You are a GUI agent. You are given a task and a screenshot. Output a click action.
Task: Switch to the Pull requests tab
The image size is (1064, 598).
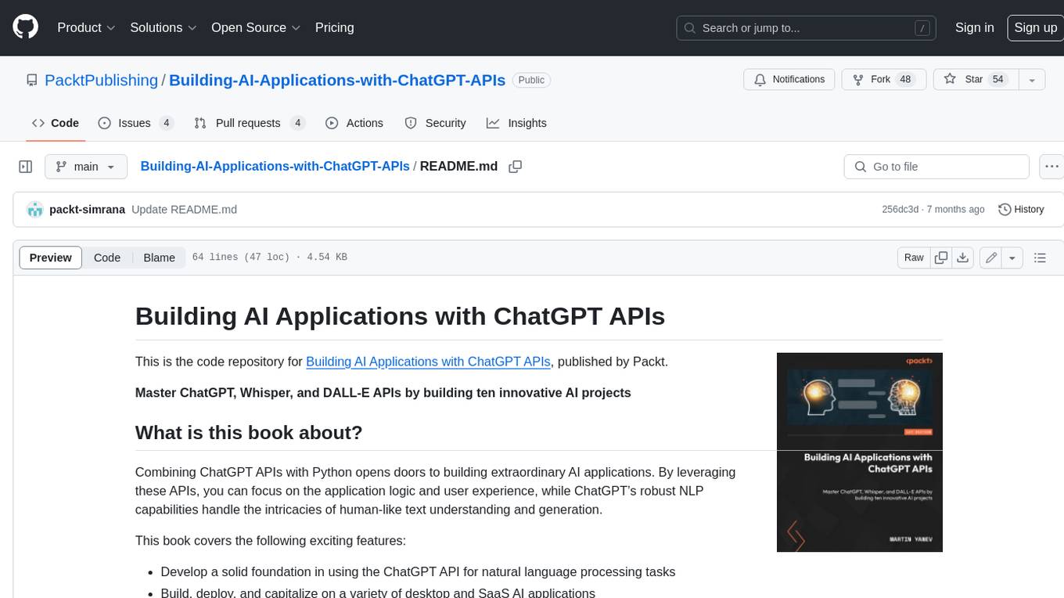[249, 123]
